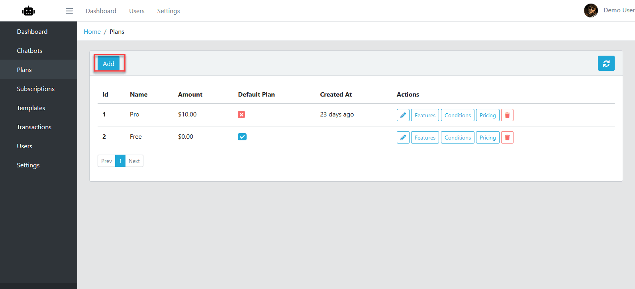This screenshot has height=289, width=635.
Task: Click the Default Plan column header
Action: (257, 94)
